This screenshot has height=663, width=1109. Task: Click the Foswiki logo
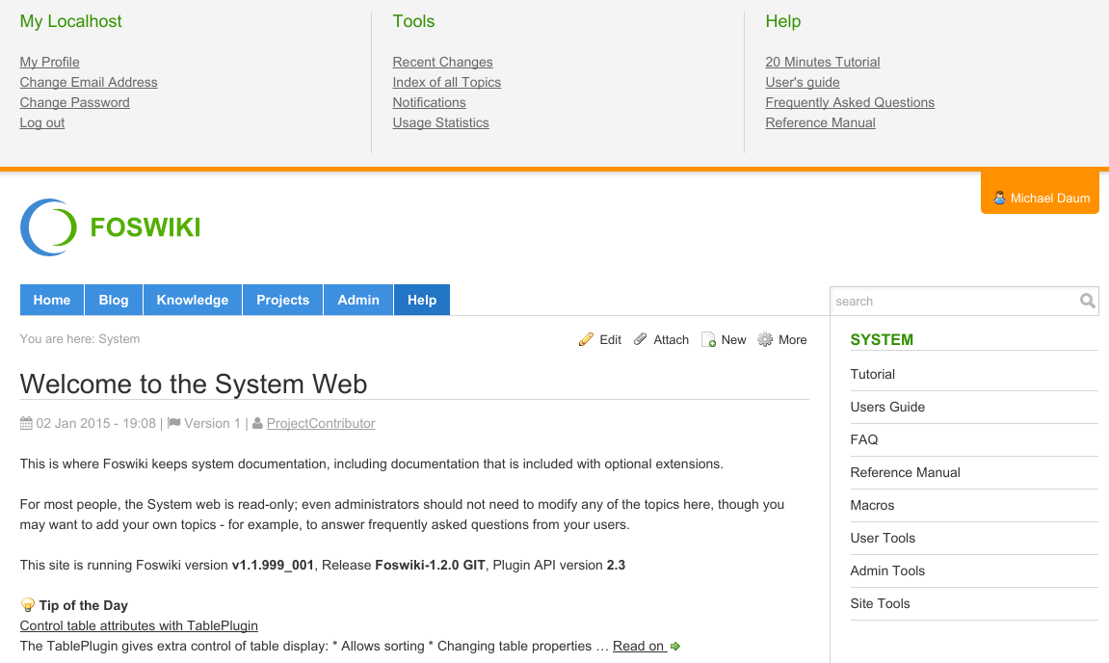coord(110,227)
